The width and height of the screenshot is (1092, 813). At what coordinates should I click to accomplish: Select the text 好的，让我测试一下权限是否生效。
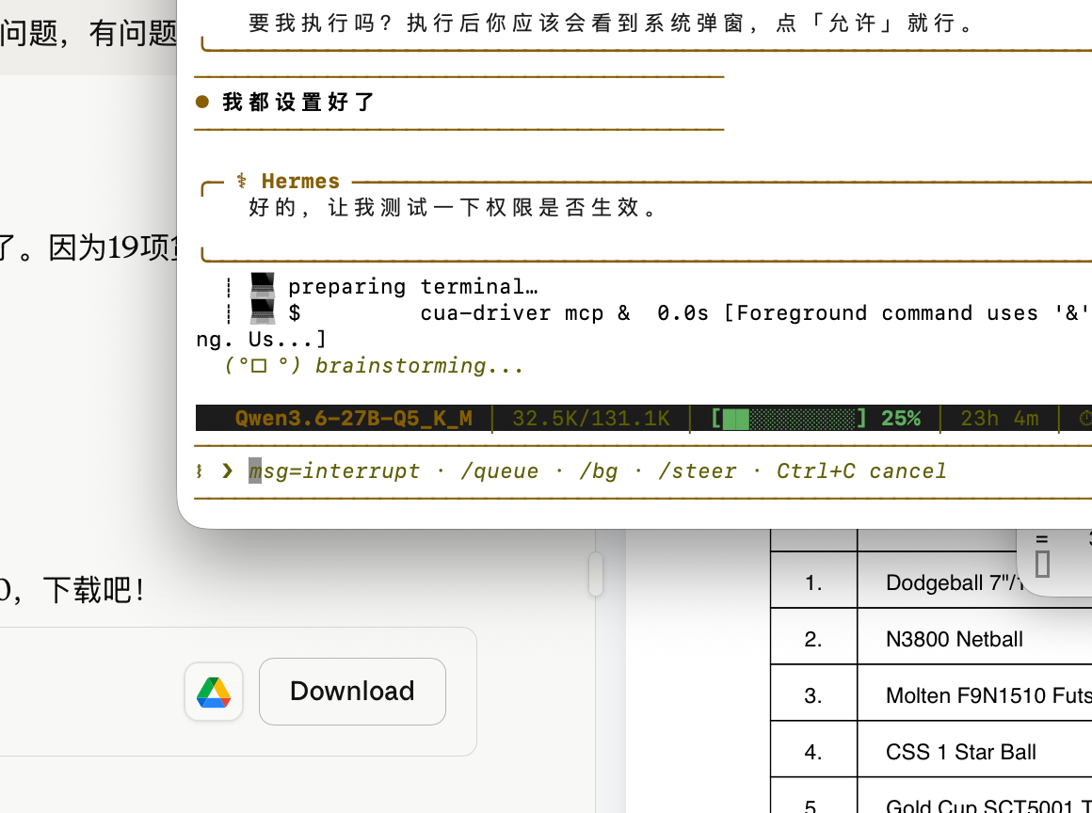pyautogui.click(x=454, y=207)
